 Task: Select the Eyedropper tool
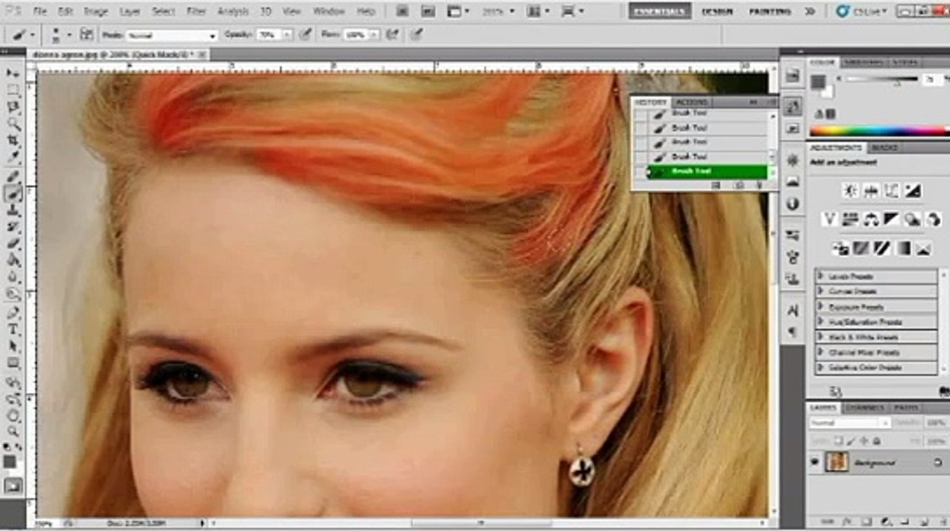[13, 158]
